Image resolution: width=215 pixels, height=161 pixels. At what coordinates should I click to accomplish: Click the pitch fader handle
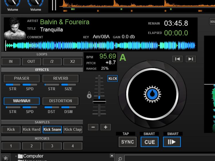coord(99,102)
